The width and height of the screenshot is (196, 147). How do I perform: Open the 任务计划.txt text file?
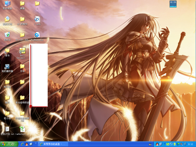tap(7, 131)
